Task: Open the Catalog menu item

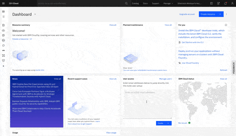Action: click(x=135, y=3)
